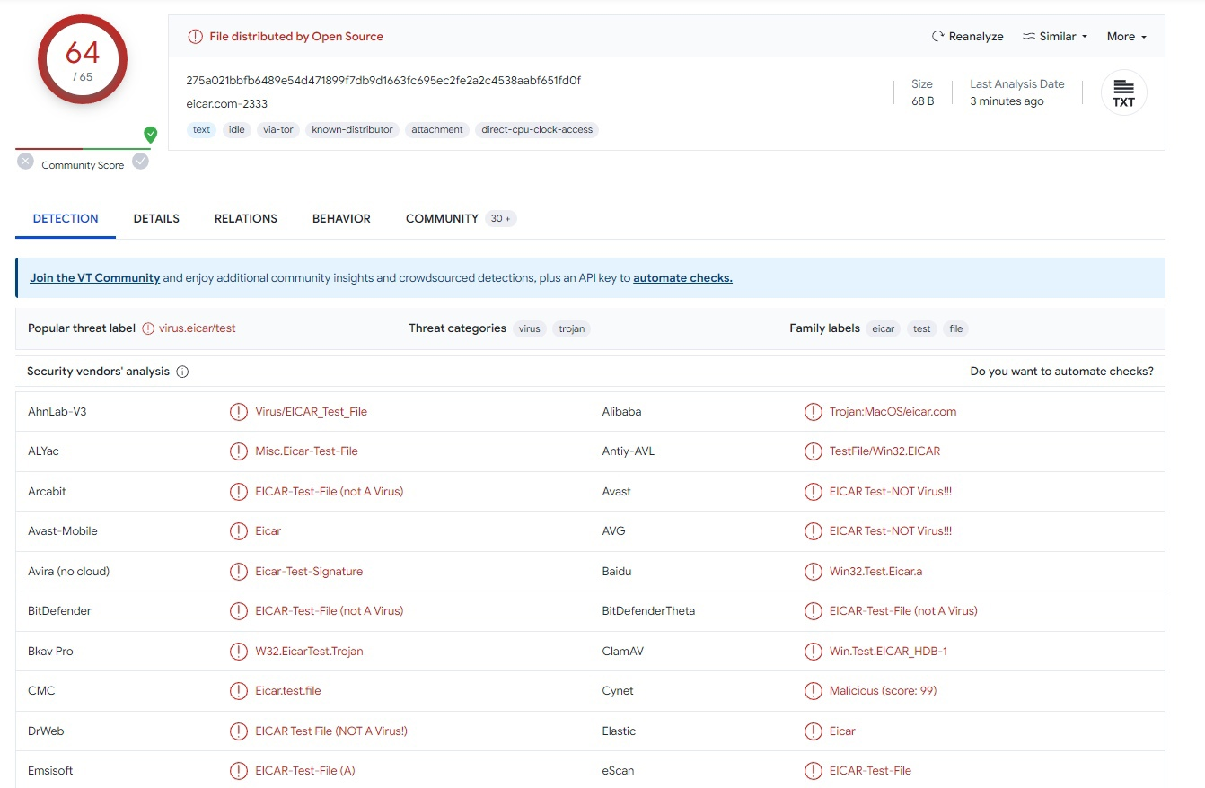Open the COMMUNITY tab

[442, 218]
